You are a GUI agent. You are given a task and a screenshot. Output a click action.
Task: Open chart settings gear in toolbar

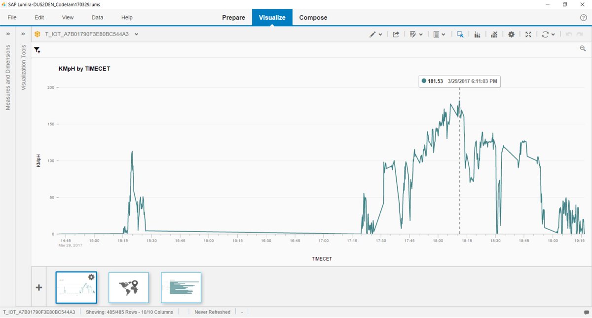pos(512,35)
